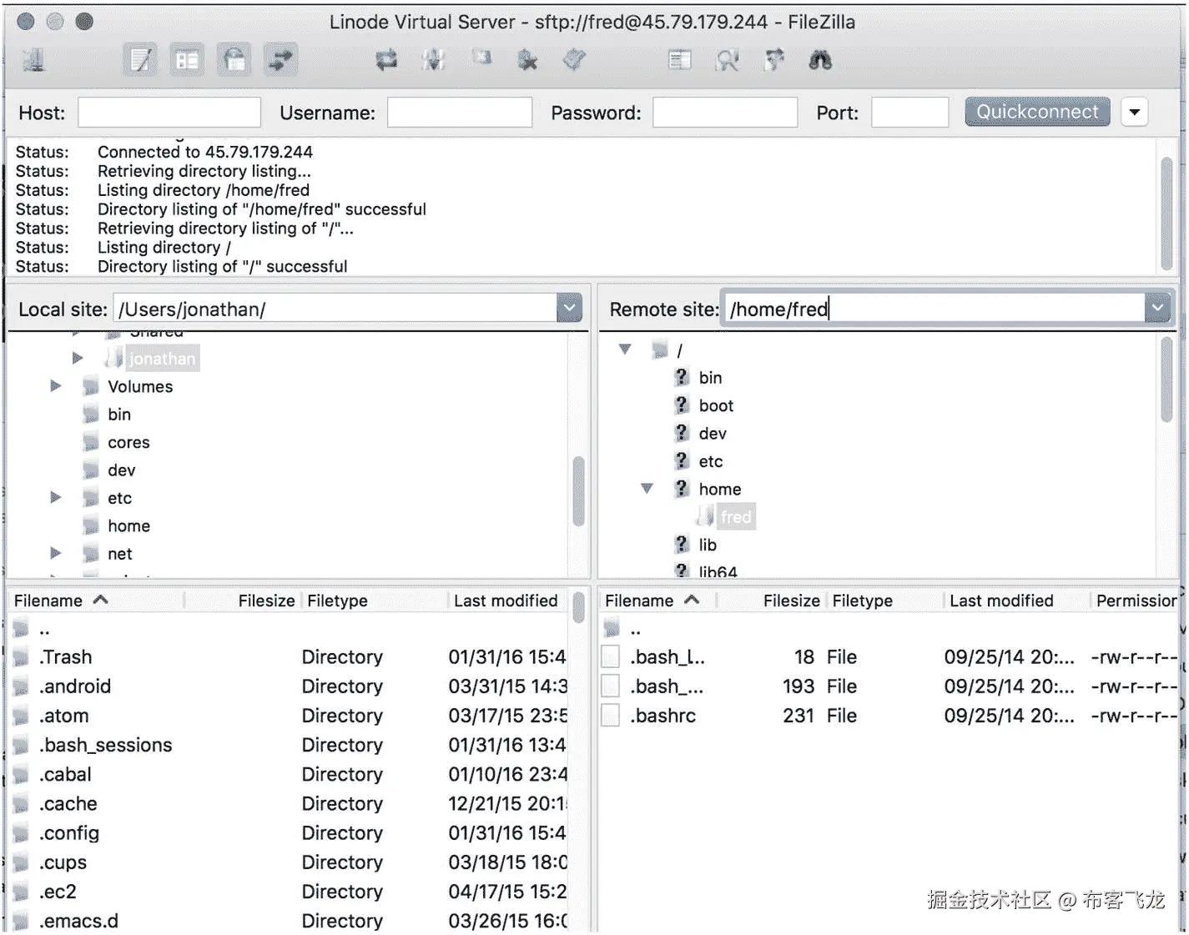The height and width of the screenshot is (935, 1189).
Task: Click the remote parent directory folder icon
Action: pos(612,627)
